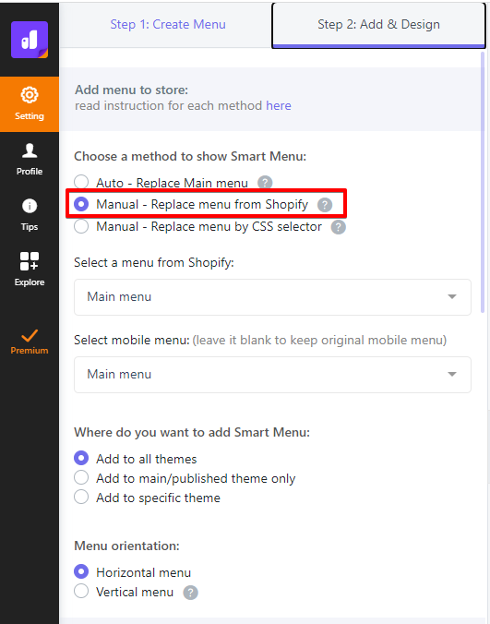Open the Profile person icon

pyautogui.click(x=30, y=150)
